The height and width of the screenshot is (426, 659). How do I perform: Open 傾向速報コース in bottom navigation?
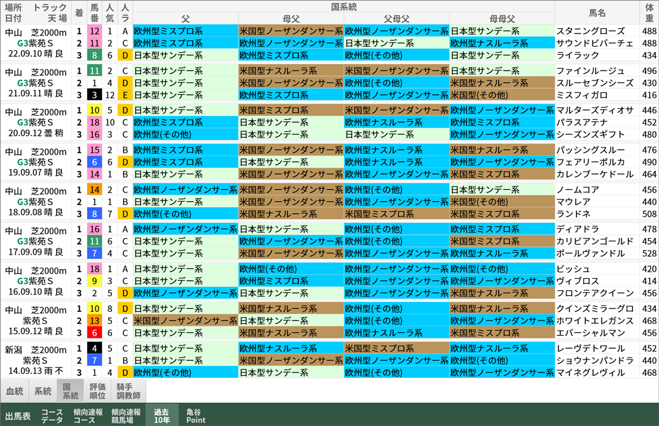[88, 415]
